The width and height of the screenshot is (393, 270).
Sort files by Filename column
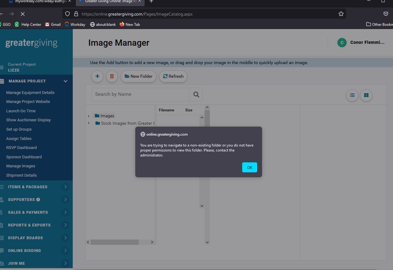click(166, 110)
